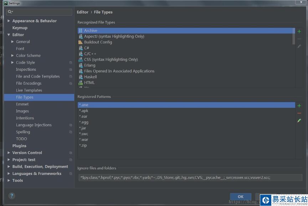Select the Haskell file type
Image resolution: width=308 pixels, height=206 pixels.
pyautogui.click(x=90, y=76)
